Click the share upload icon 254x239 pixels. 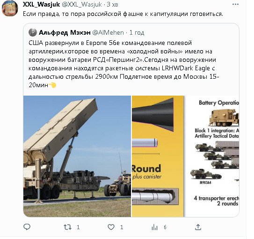coord(198,227)
